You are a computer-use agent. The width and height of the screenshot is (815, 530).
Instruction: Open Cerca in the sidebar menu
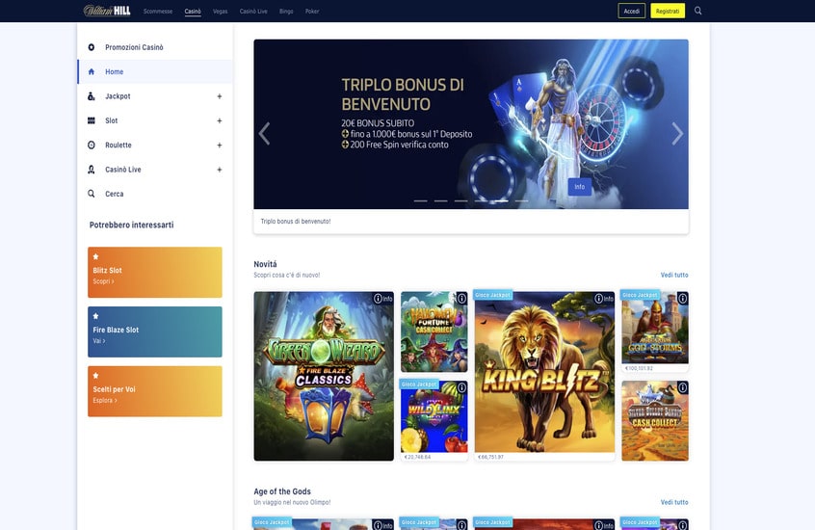click(155, 194)
